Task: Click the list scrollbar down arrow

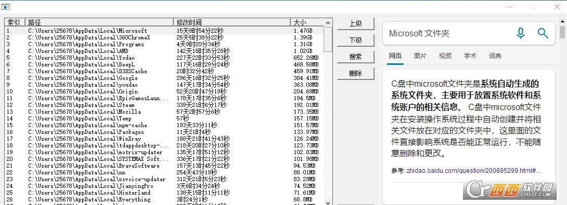Action: (x=328, y=203)
